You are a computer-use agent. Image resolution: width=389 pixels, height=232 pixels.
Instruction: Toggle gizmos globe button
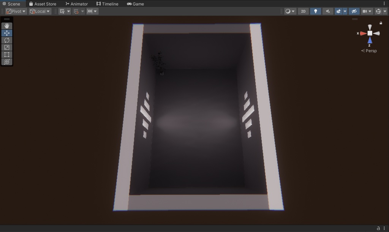tap(378, 11)
